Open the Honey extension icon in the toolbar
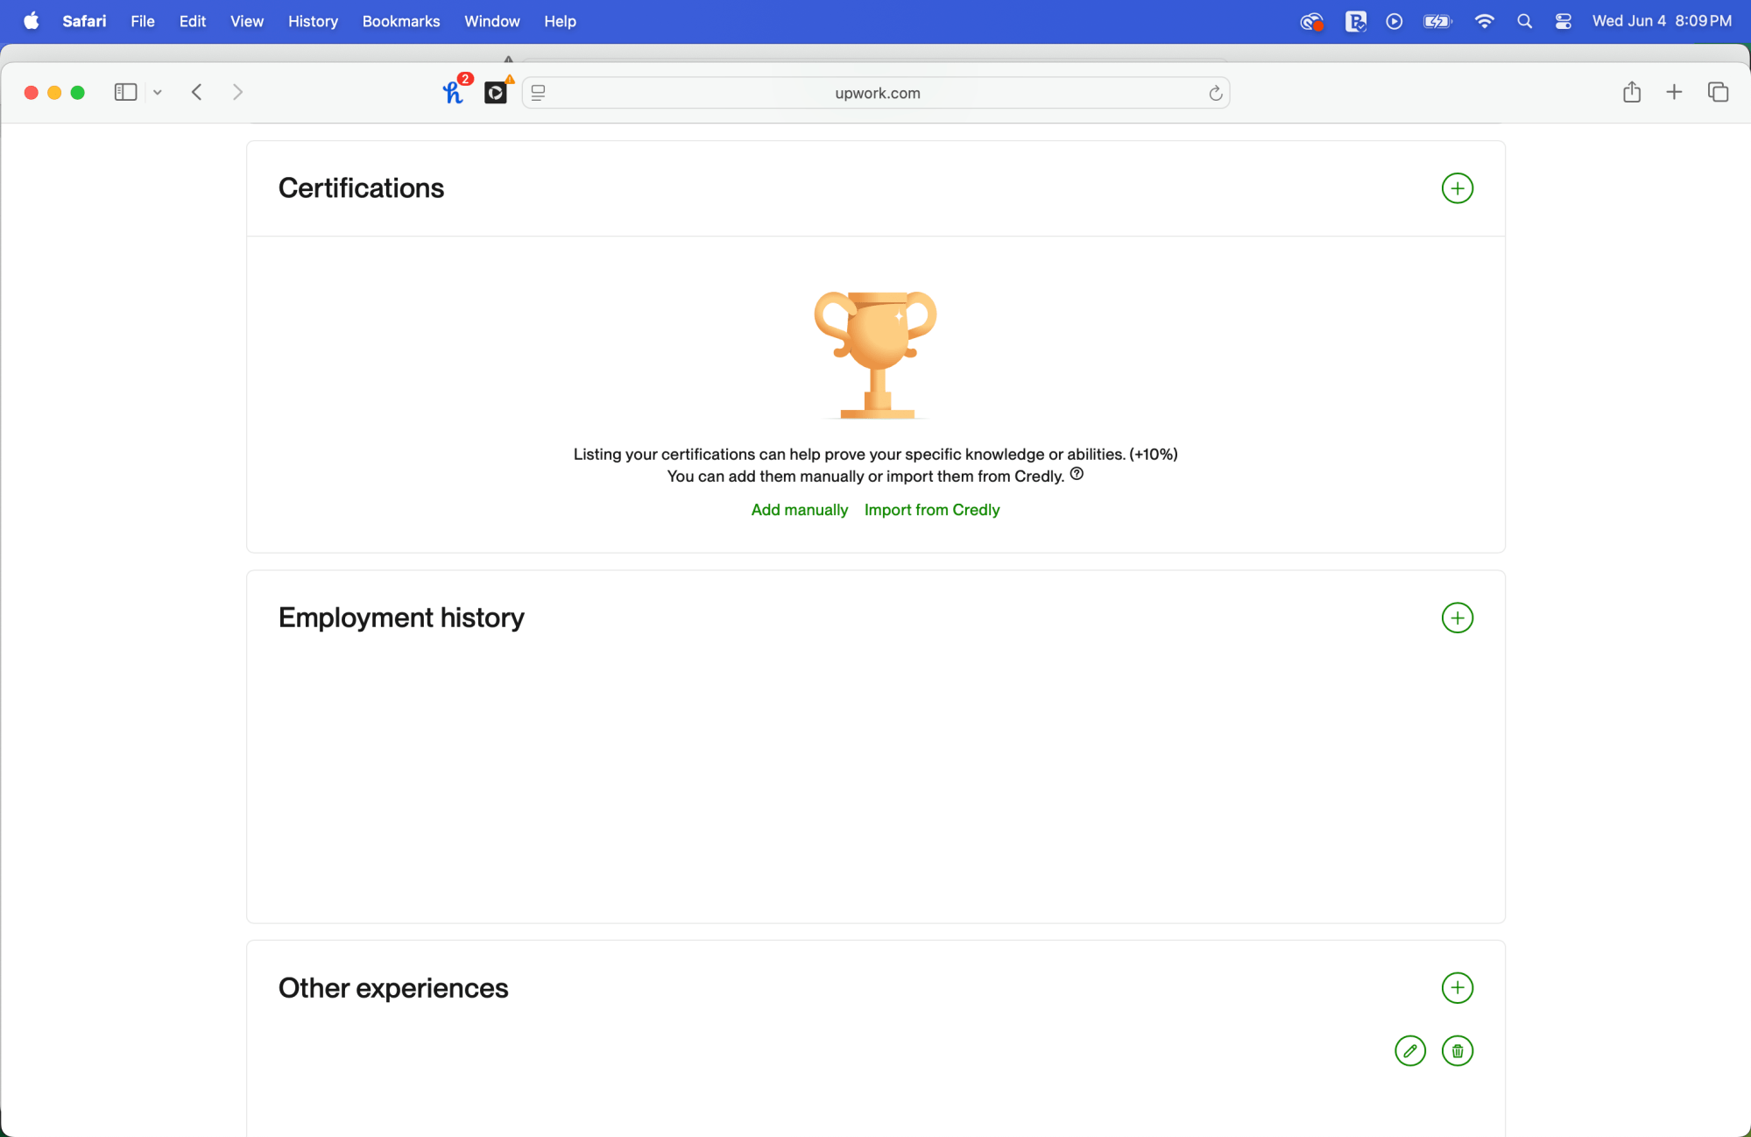The image size is (1751, 1137). (453, 92)
